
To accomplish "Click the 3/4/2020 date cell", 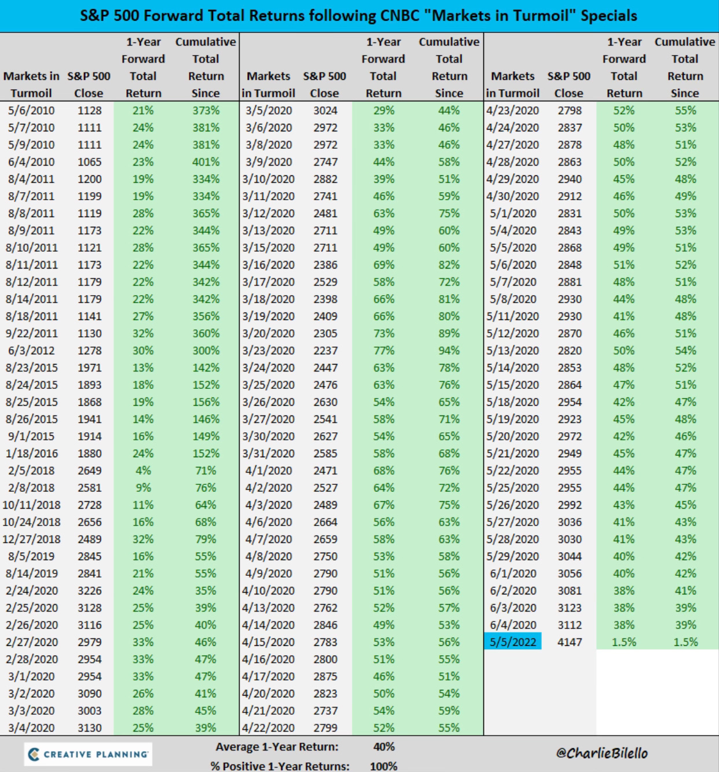I will pos(31,727).
